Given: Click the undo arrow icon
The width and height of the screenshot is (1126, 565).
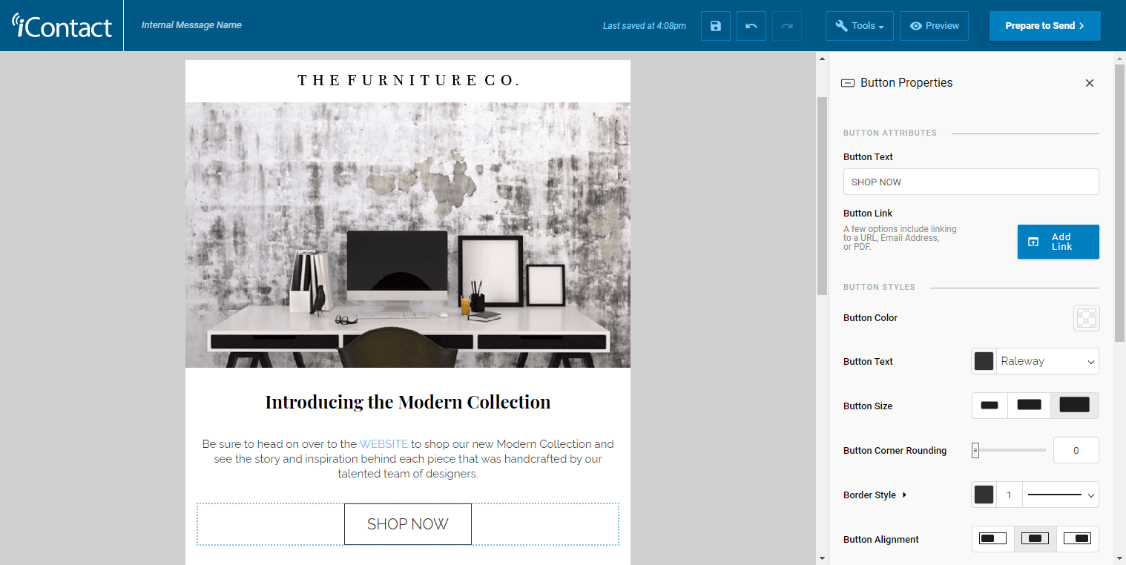Looking at the screenshot, I should coord(751,26).
